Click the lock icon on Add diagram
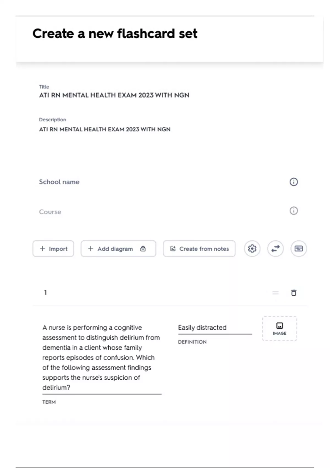 143,249
